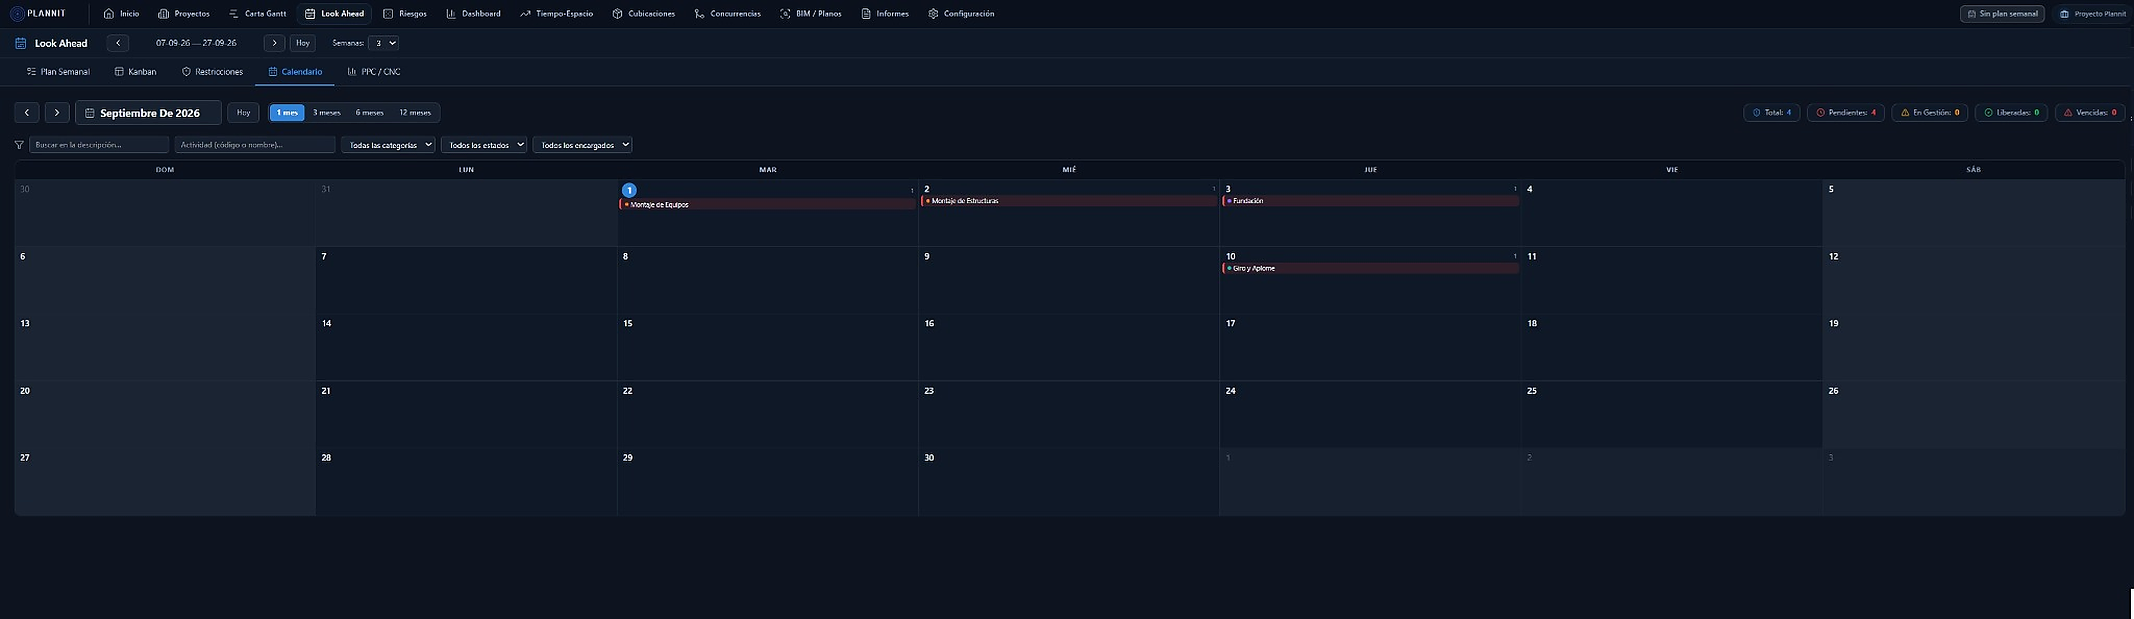This screenshot has width=2134, height=619.
Task: Open the Giro y Aplome event
Action: coord(1370,268)
